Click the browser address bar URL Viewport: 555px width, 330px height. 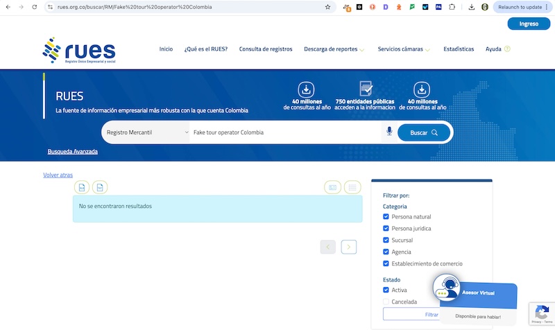click(x=135, y=7)
